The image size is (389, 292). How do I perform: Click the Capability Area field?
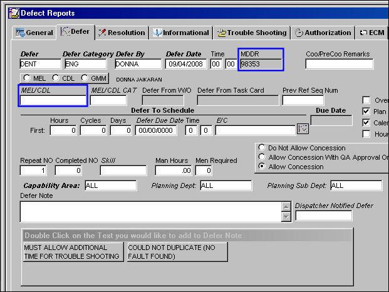click(111, 185)
